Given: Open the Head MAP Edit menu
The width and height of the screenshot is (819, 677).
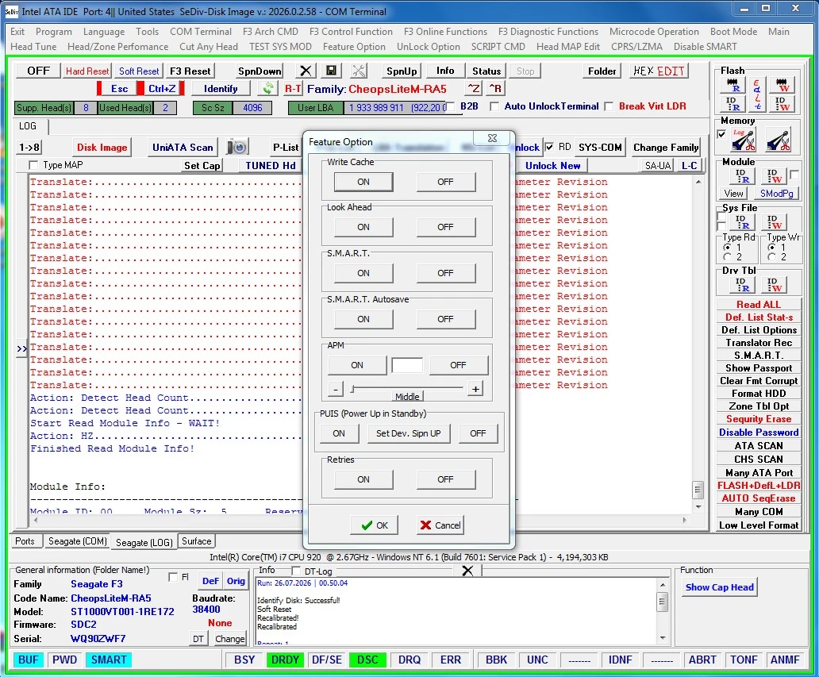Looking at the screenshot, I should tap(567, 47).
